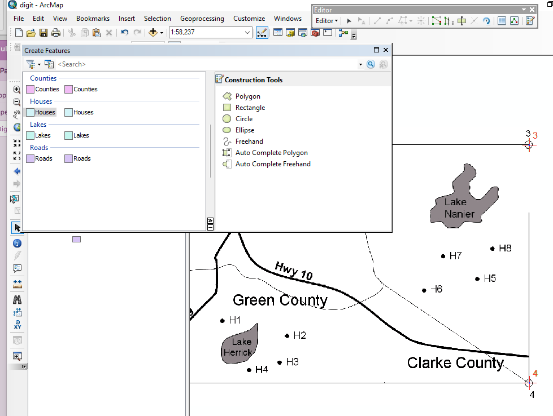
Task: Open the map scale dropdown
Action: click(247, 33)
